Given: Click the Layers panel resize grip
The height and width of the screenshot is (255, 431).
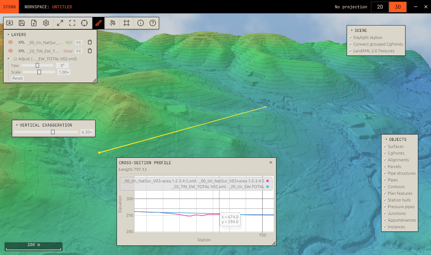Looking at the screenshot, I should [x=95, y=81].
